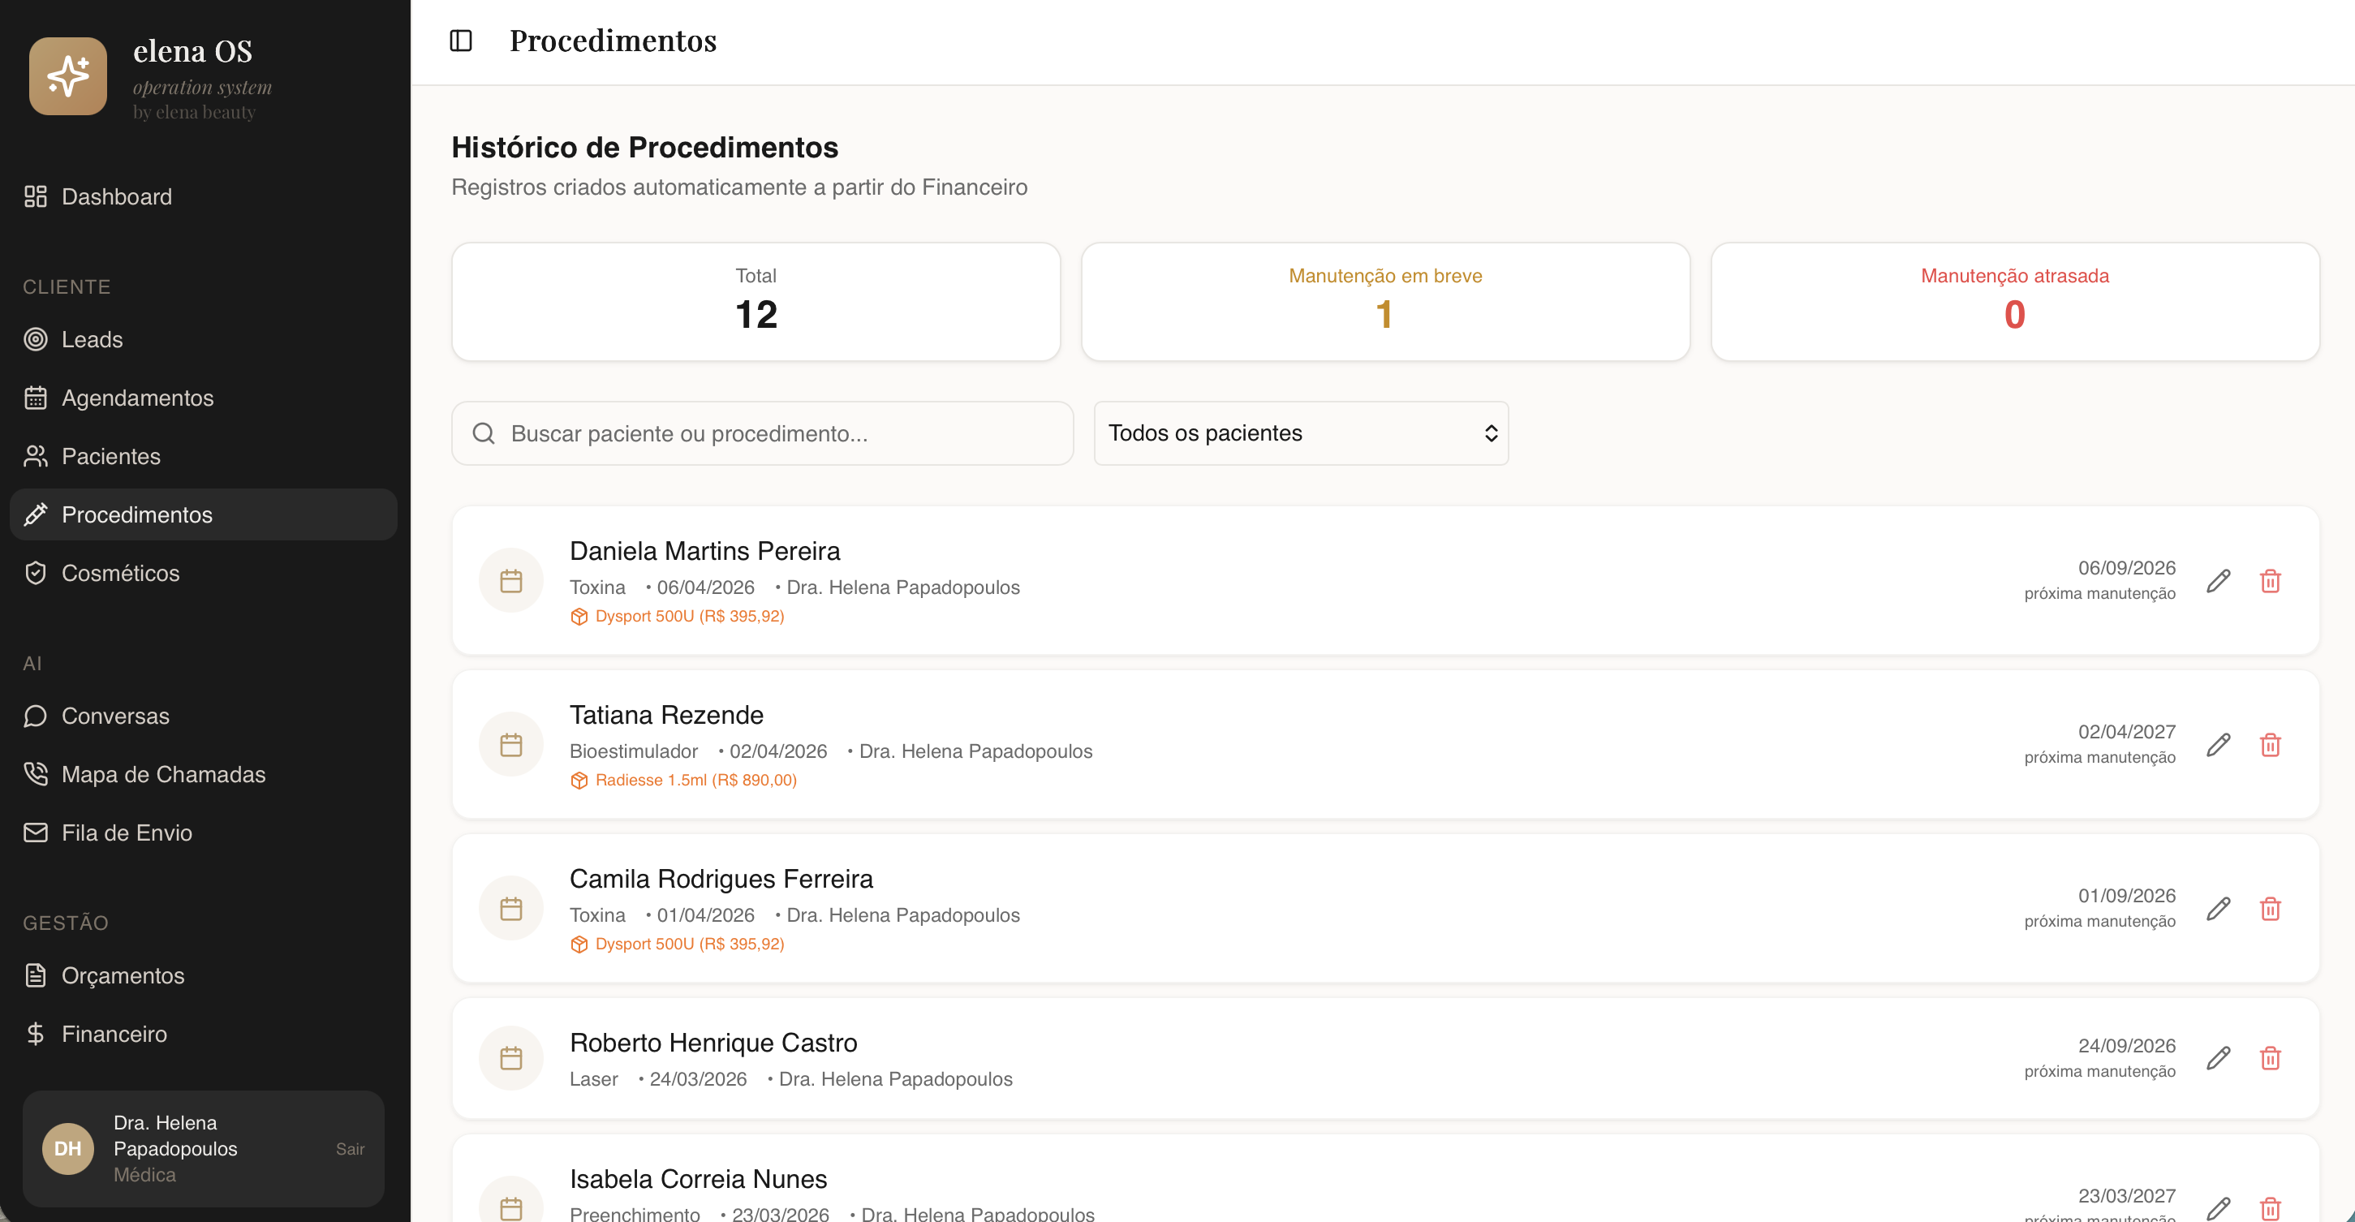The width and height of the screenshot is (2355, 1222).
Task: Focus the search patient or procedure field
Action: [x=763, y=433]
